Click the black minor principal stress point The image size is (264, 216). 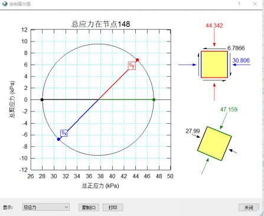click(42, 99)
